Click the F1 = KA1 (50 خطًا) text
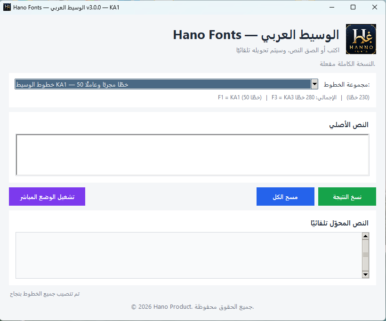386x321 pixels. coord(240,97)
